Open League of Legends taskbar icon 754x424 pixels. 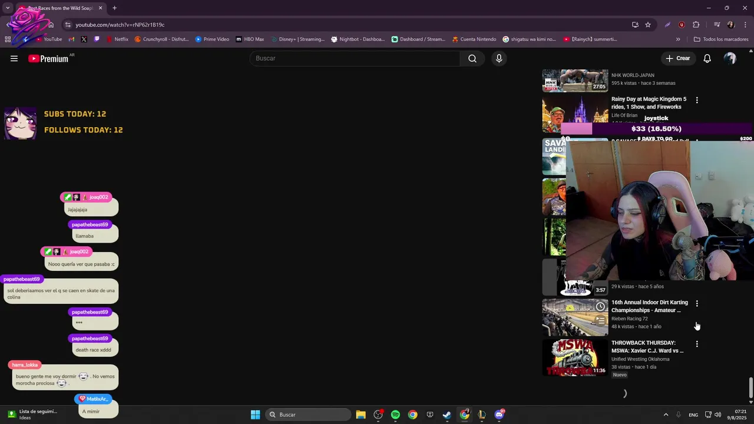click(x=482, y=415)
